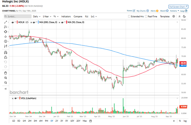Undo the last chart action
Screen dimensions: 191x125
(x=6, y=62)
